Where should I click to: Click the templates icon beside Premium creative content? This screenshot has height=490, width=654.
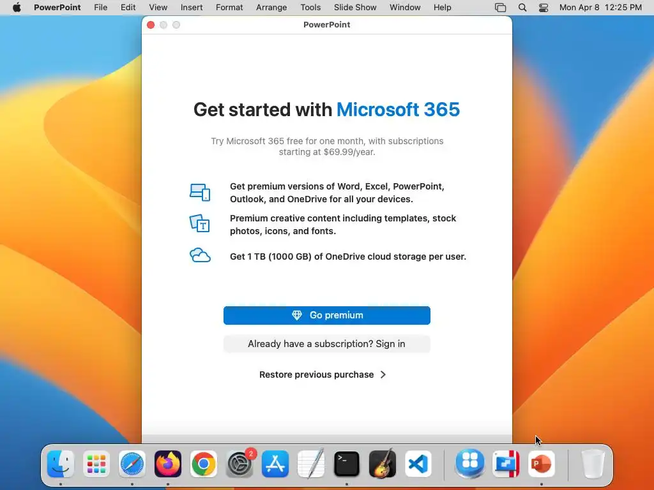click(200, 224)
